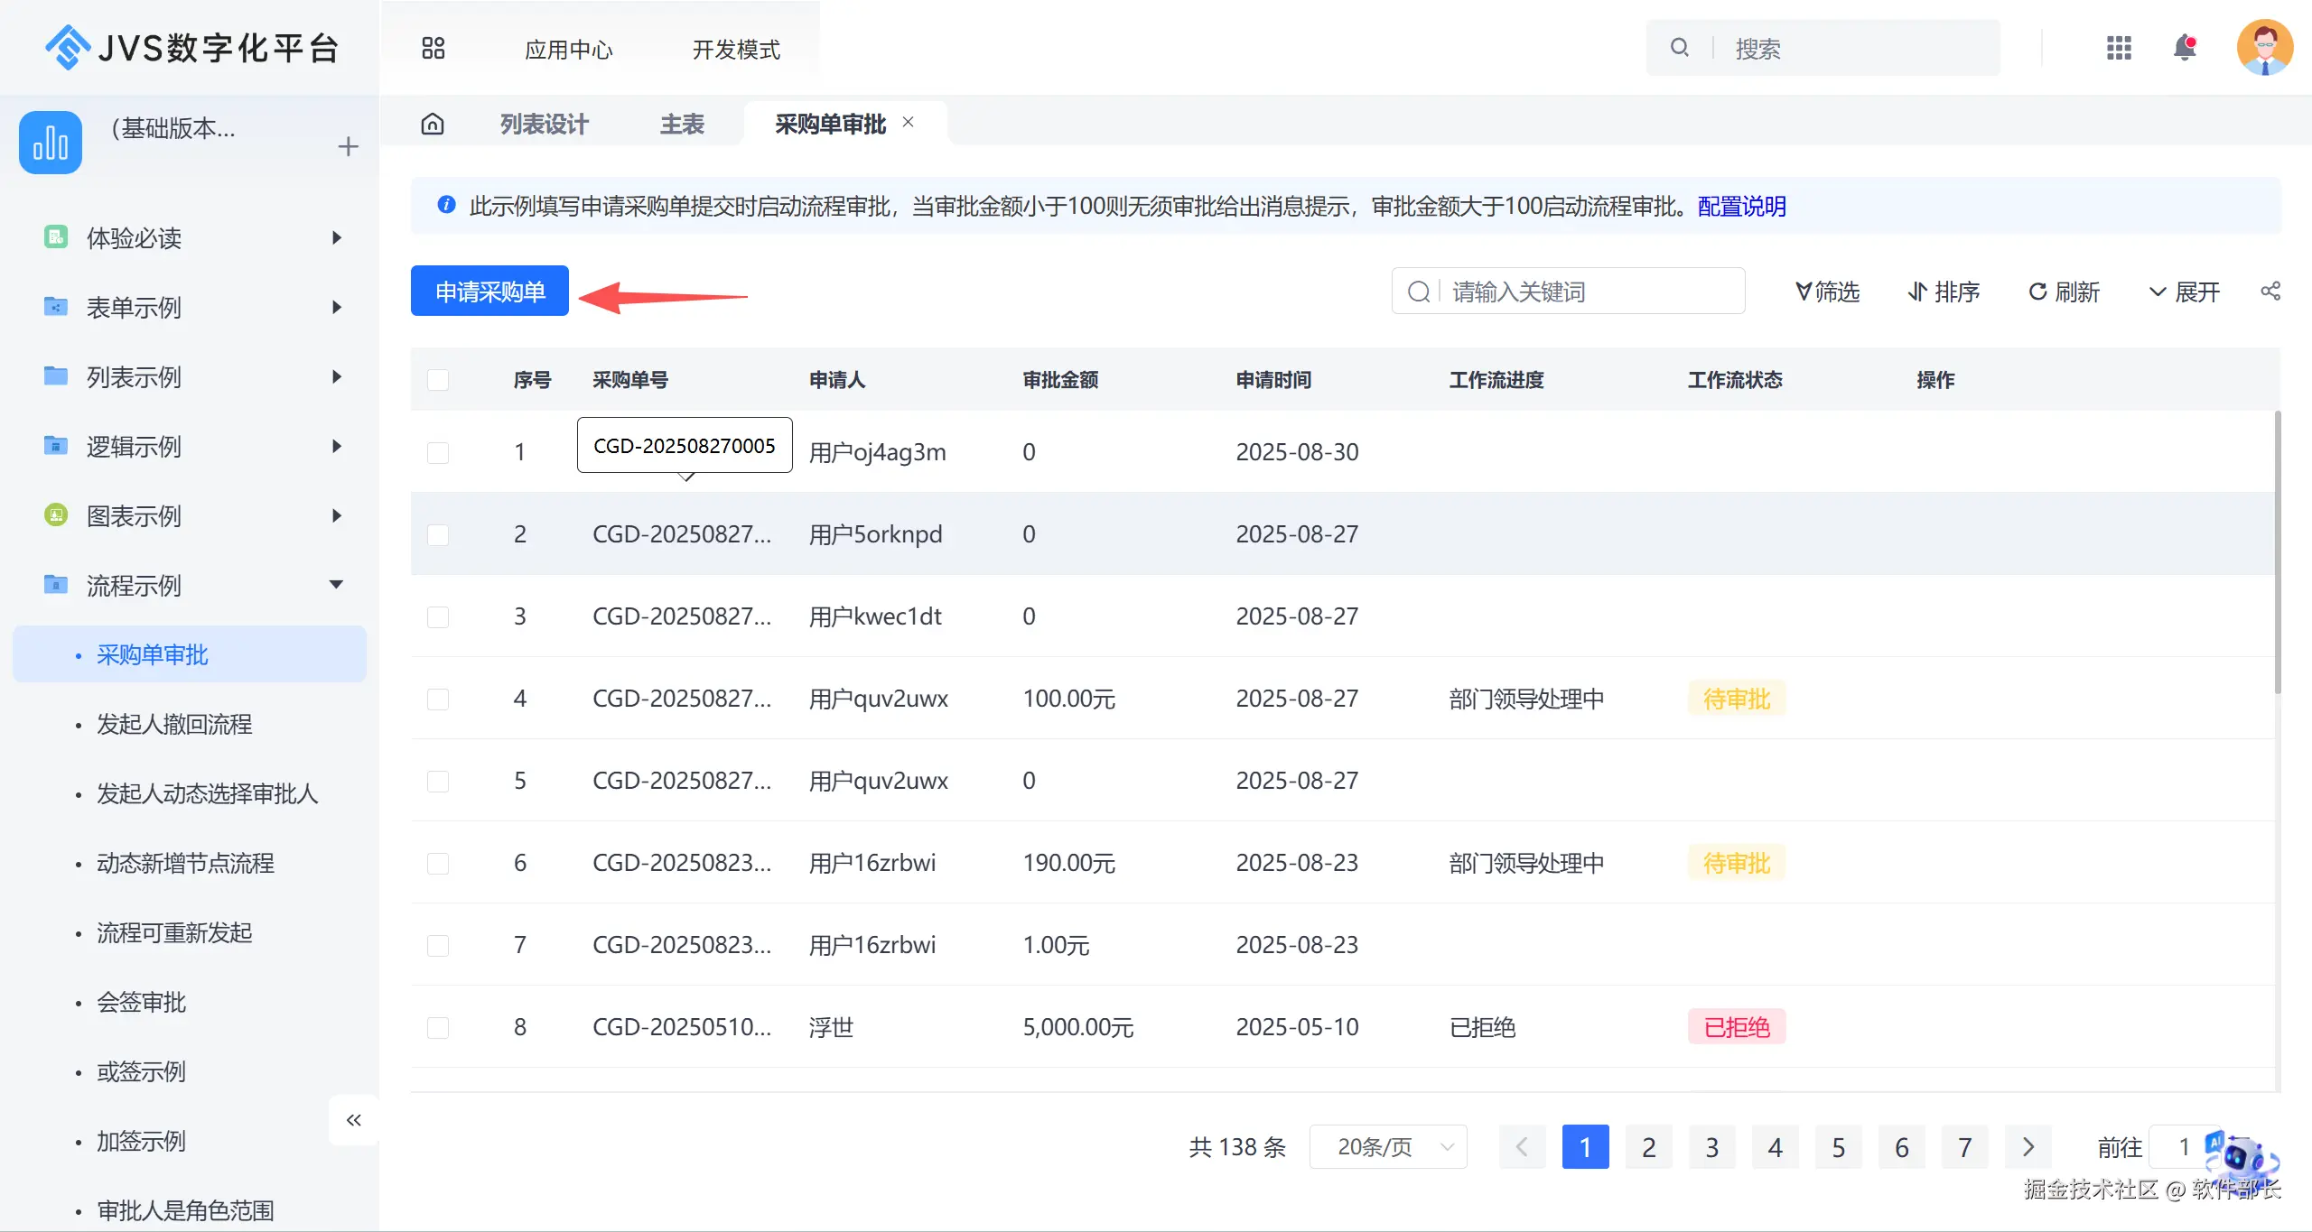
Task: Click the notification bell icon
Action: click(x=2184, y=47)
